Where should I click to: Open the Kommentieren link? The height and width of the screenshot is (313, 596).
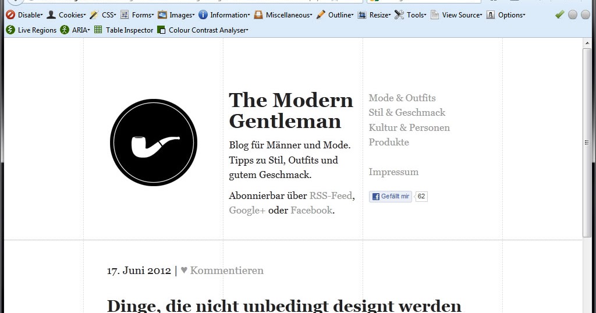coord(226,271)
